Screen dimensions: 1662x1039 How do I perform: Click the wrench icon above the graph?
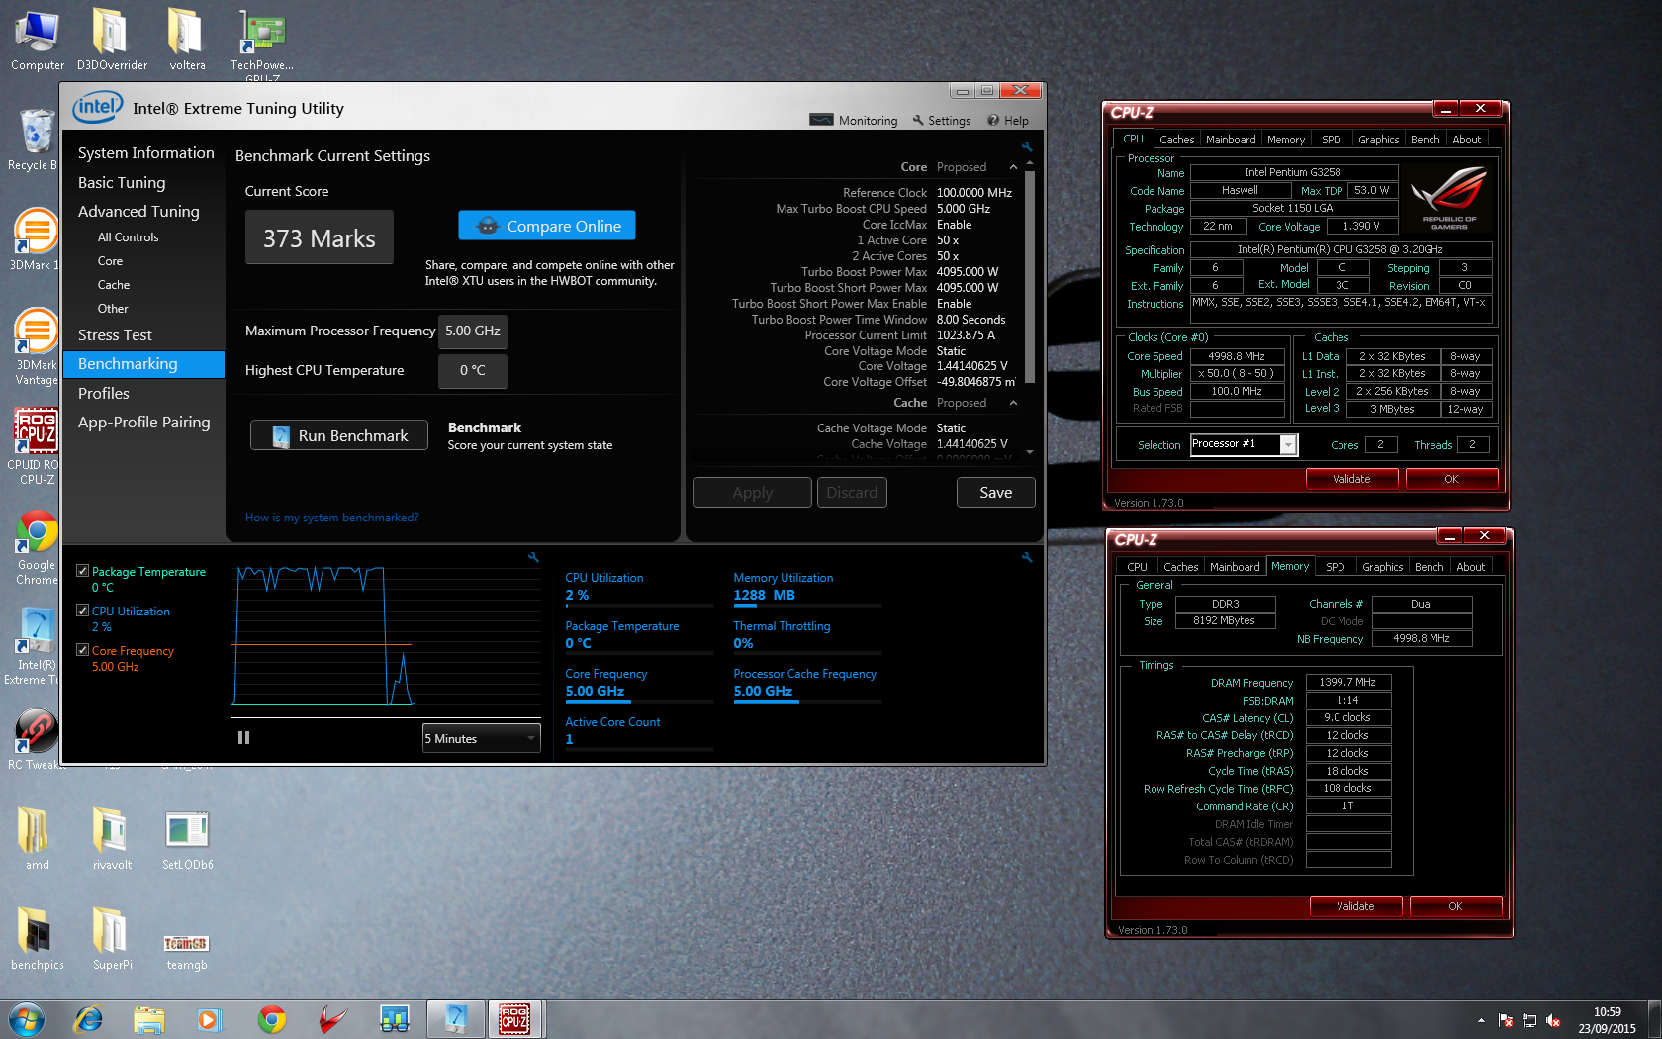click(533, 557)
